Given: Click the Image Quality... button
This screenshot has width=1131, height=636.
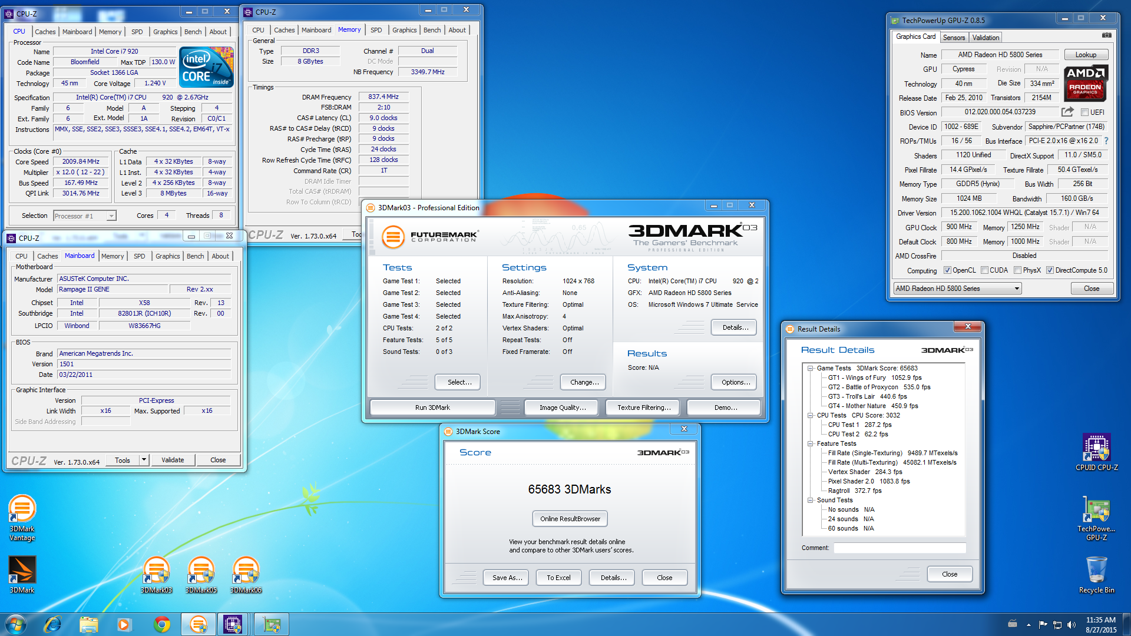Looking at the screenshot, I should click(x=563, y=408).
